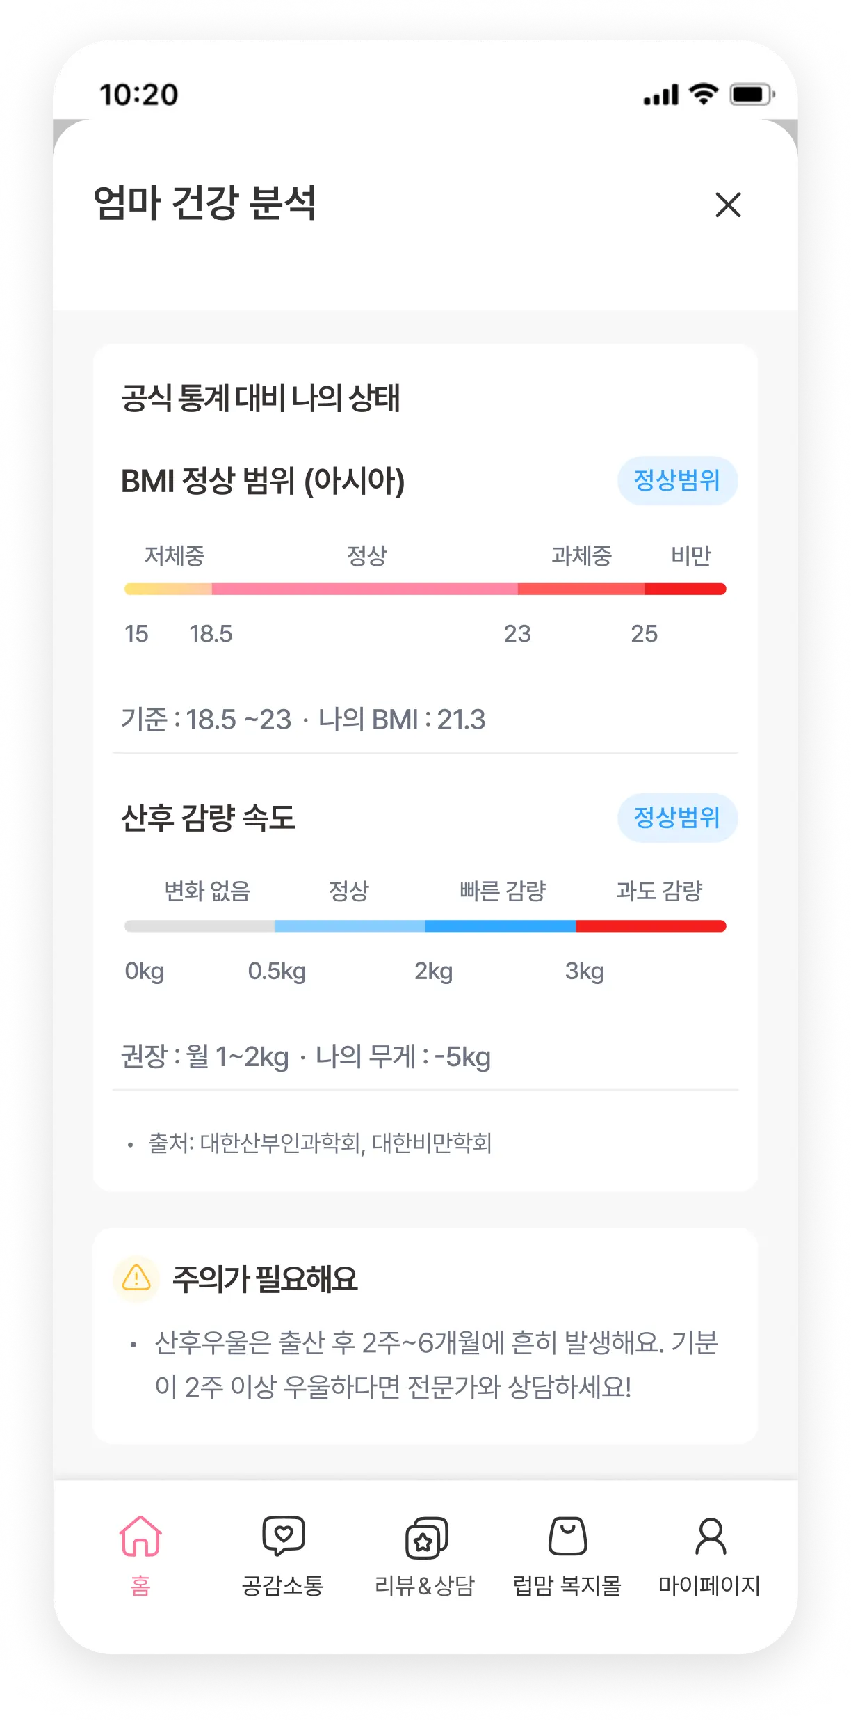The width and height of the screenshot is (851, 1721).
Task: Tap the 정상범위 badge beside BMI 정상 범위
Action: [677, 480]
